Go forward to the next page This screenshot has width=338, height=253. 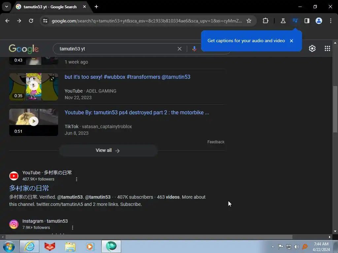click(x=19, y=21)
